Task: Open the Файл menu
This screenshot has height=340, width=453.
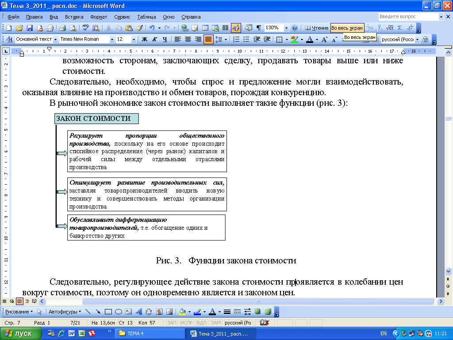Action: click(13, 17)
